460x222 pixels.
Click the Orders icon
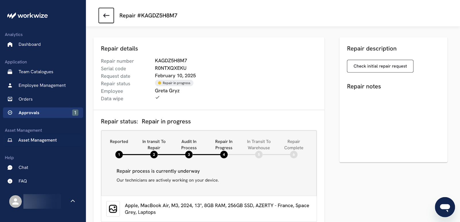click(10, 99)
